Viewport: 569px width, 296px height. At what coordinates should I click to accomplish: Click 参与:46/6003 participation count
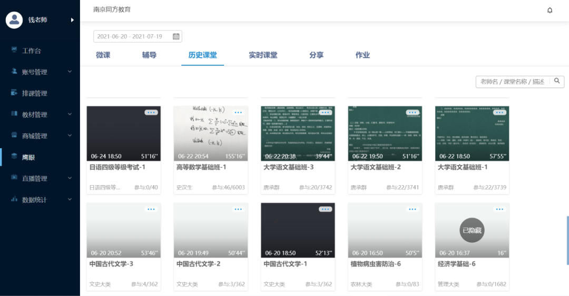[x=228, y=187]
